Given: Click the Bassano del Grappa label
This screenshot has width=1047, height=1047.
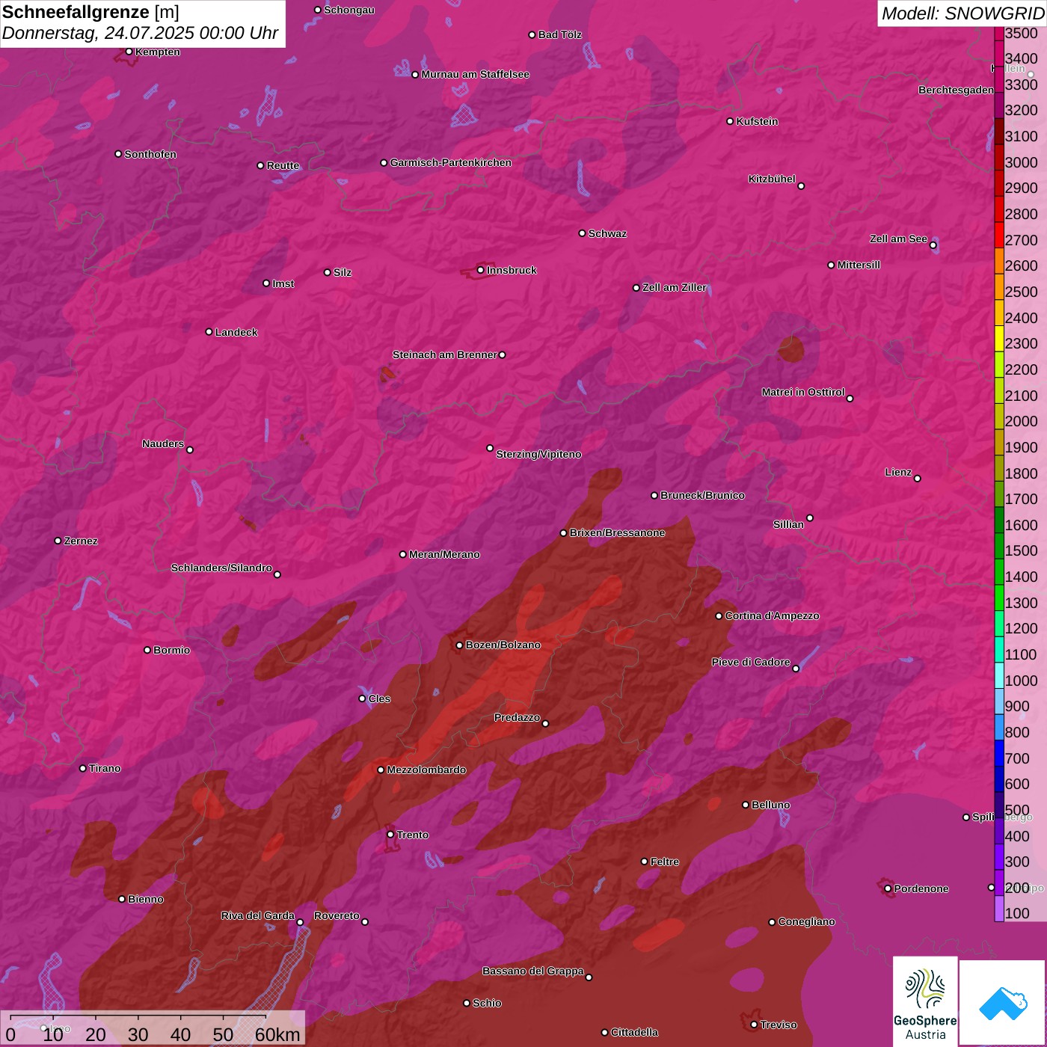Looking at the screenshot, I should tap(533, 971).
